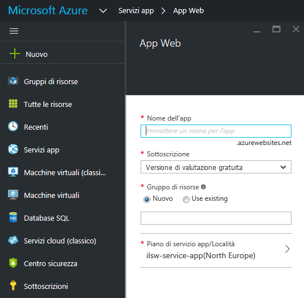
Task: Click the resource group name text box
Action: (x=216, y=218)
